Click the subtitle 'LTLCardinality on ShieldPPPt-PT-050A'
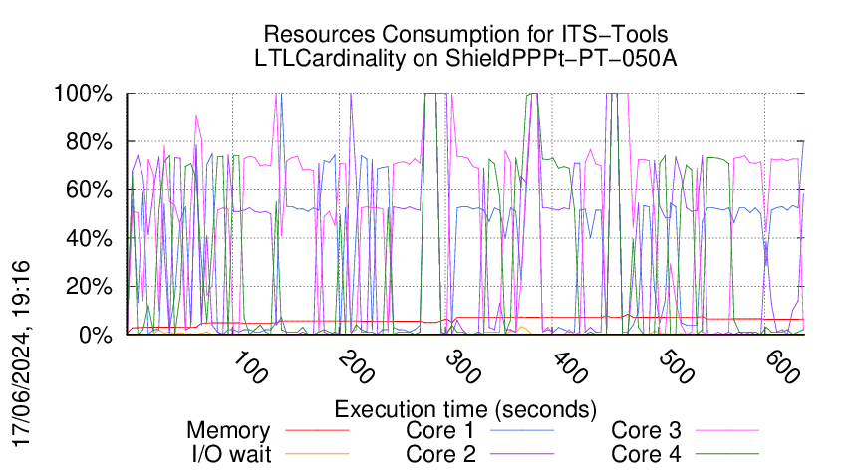 (x=465, y=59)
